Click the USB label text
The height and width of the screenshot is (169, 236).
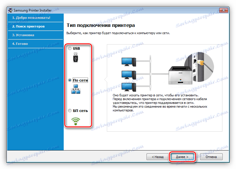pyautogui.click(x=76, y=49)
